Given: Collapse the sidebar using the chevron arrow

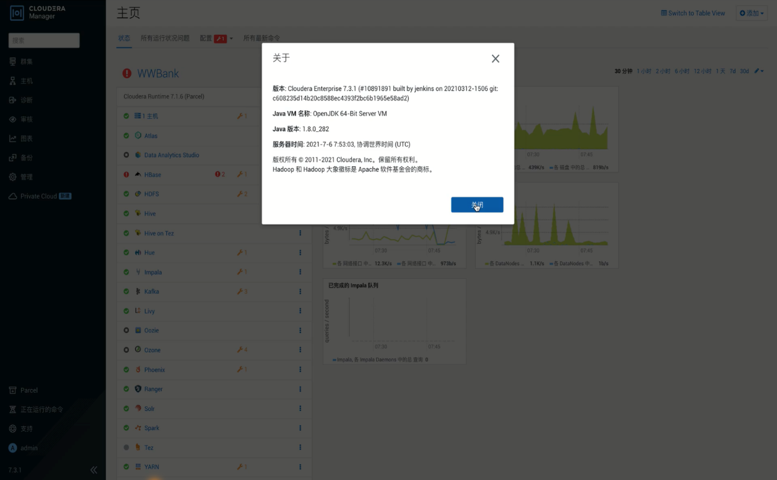Looking at the screenshot, I should pos(94,469).
